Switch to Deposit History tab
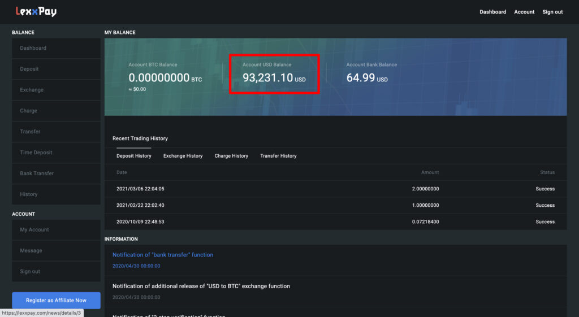The width and height of the screenshot is (579, 317). coord(133,156)
